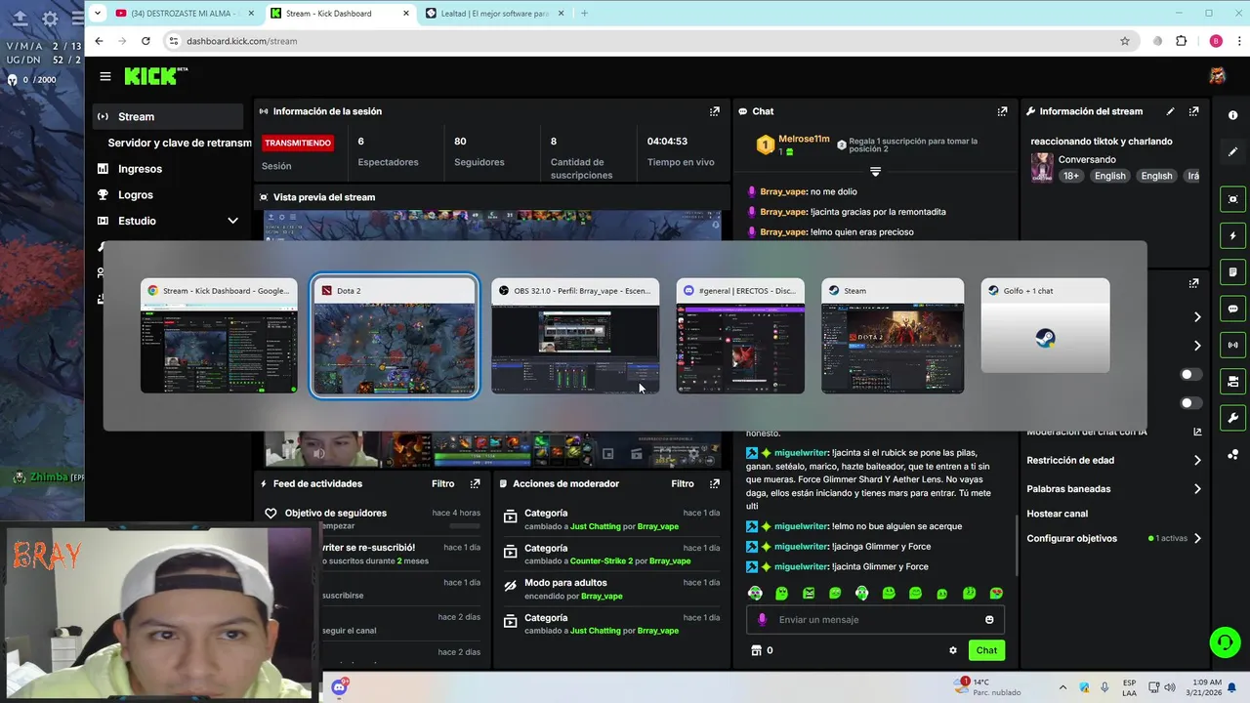1250x703 pixels.
Task: Collapse the chat leaderboard with the arrow
Action: tap(875, 171)
